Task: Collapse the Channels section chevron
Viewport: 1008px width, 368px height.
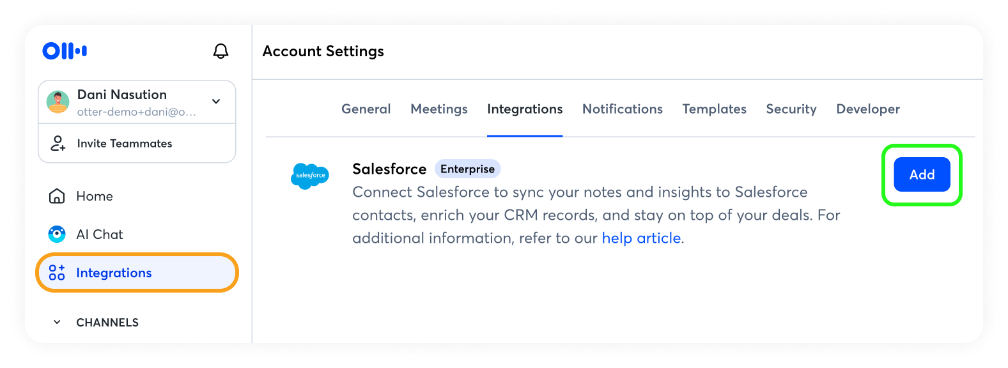Action: (57, 323)
